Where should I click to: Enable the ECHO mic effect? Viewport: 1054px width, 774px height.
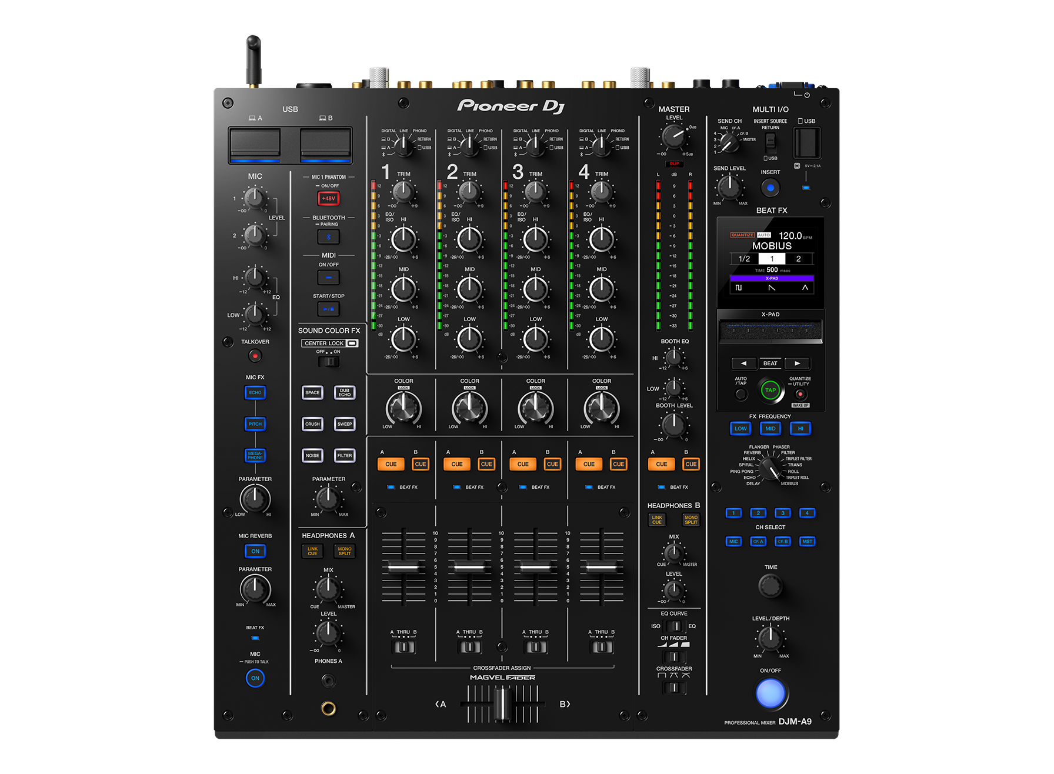pos(255,392)
